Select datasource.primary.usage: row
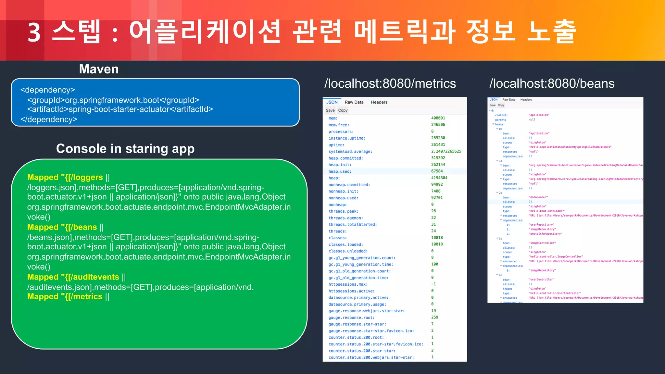Screen dimensions: 665x374 point(395,304)
